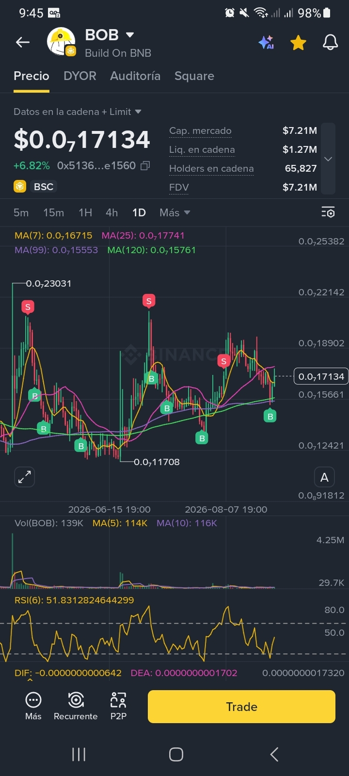The height and width of the screenshot is (776, 349).
Task: Tap the yellow BNB chain icon beside BSC
Action: coord(20,187)
